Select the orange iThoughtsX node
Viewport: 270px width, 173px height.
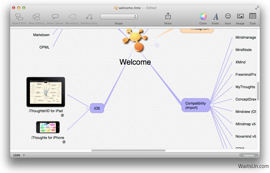pos(197,31)
